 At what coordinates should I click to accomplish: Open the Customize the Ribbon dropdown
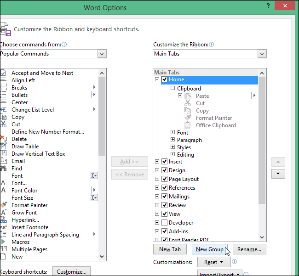pyautogui.click(x=262, y=54)
